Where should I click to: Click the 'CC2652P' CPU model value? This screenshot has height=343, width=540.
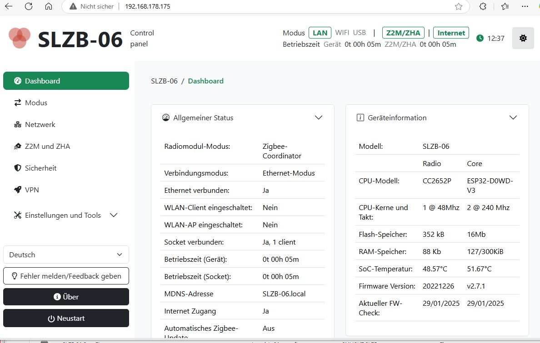pos(437,181)
